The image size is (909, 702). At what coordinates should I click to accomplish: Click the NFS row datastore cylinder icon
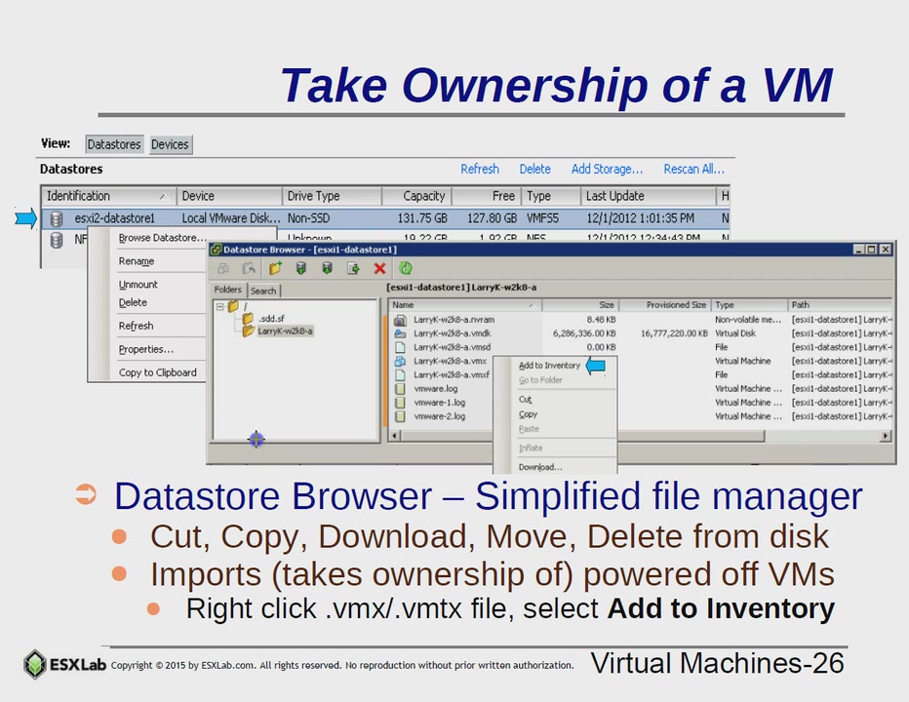[57, 240]
